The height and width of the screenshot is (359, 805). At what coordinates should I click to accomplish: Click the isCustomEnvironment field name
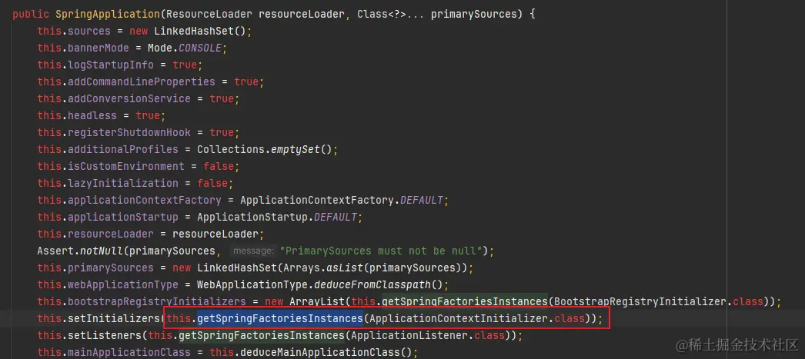click(125, 167)
